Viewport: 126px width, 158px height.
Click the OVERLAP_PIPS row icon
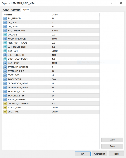click(5, 71)
